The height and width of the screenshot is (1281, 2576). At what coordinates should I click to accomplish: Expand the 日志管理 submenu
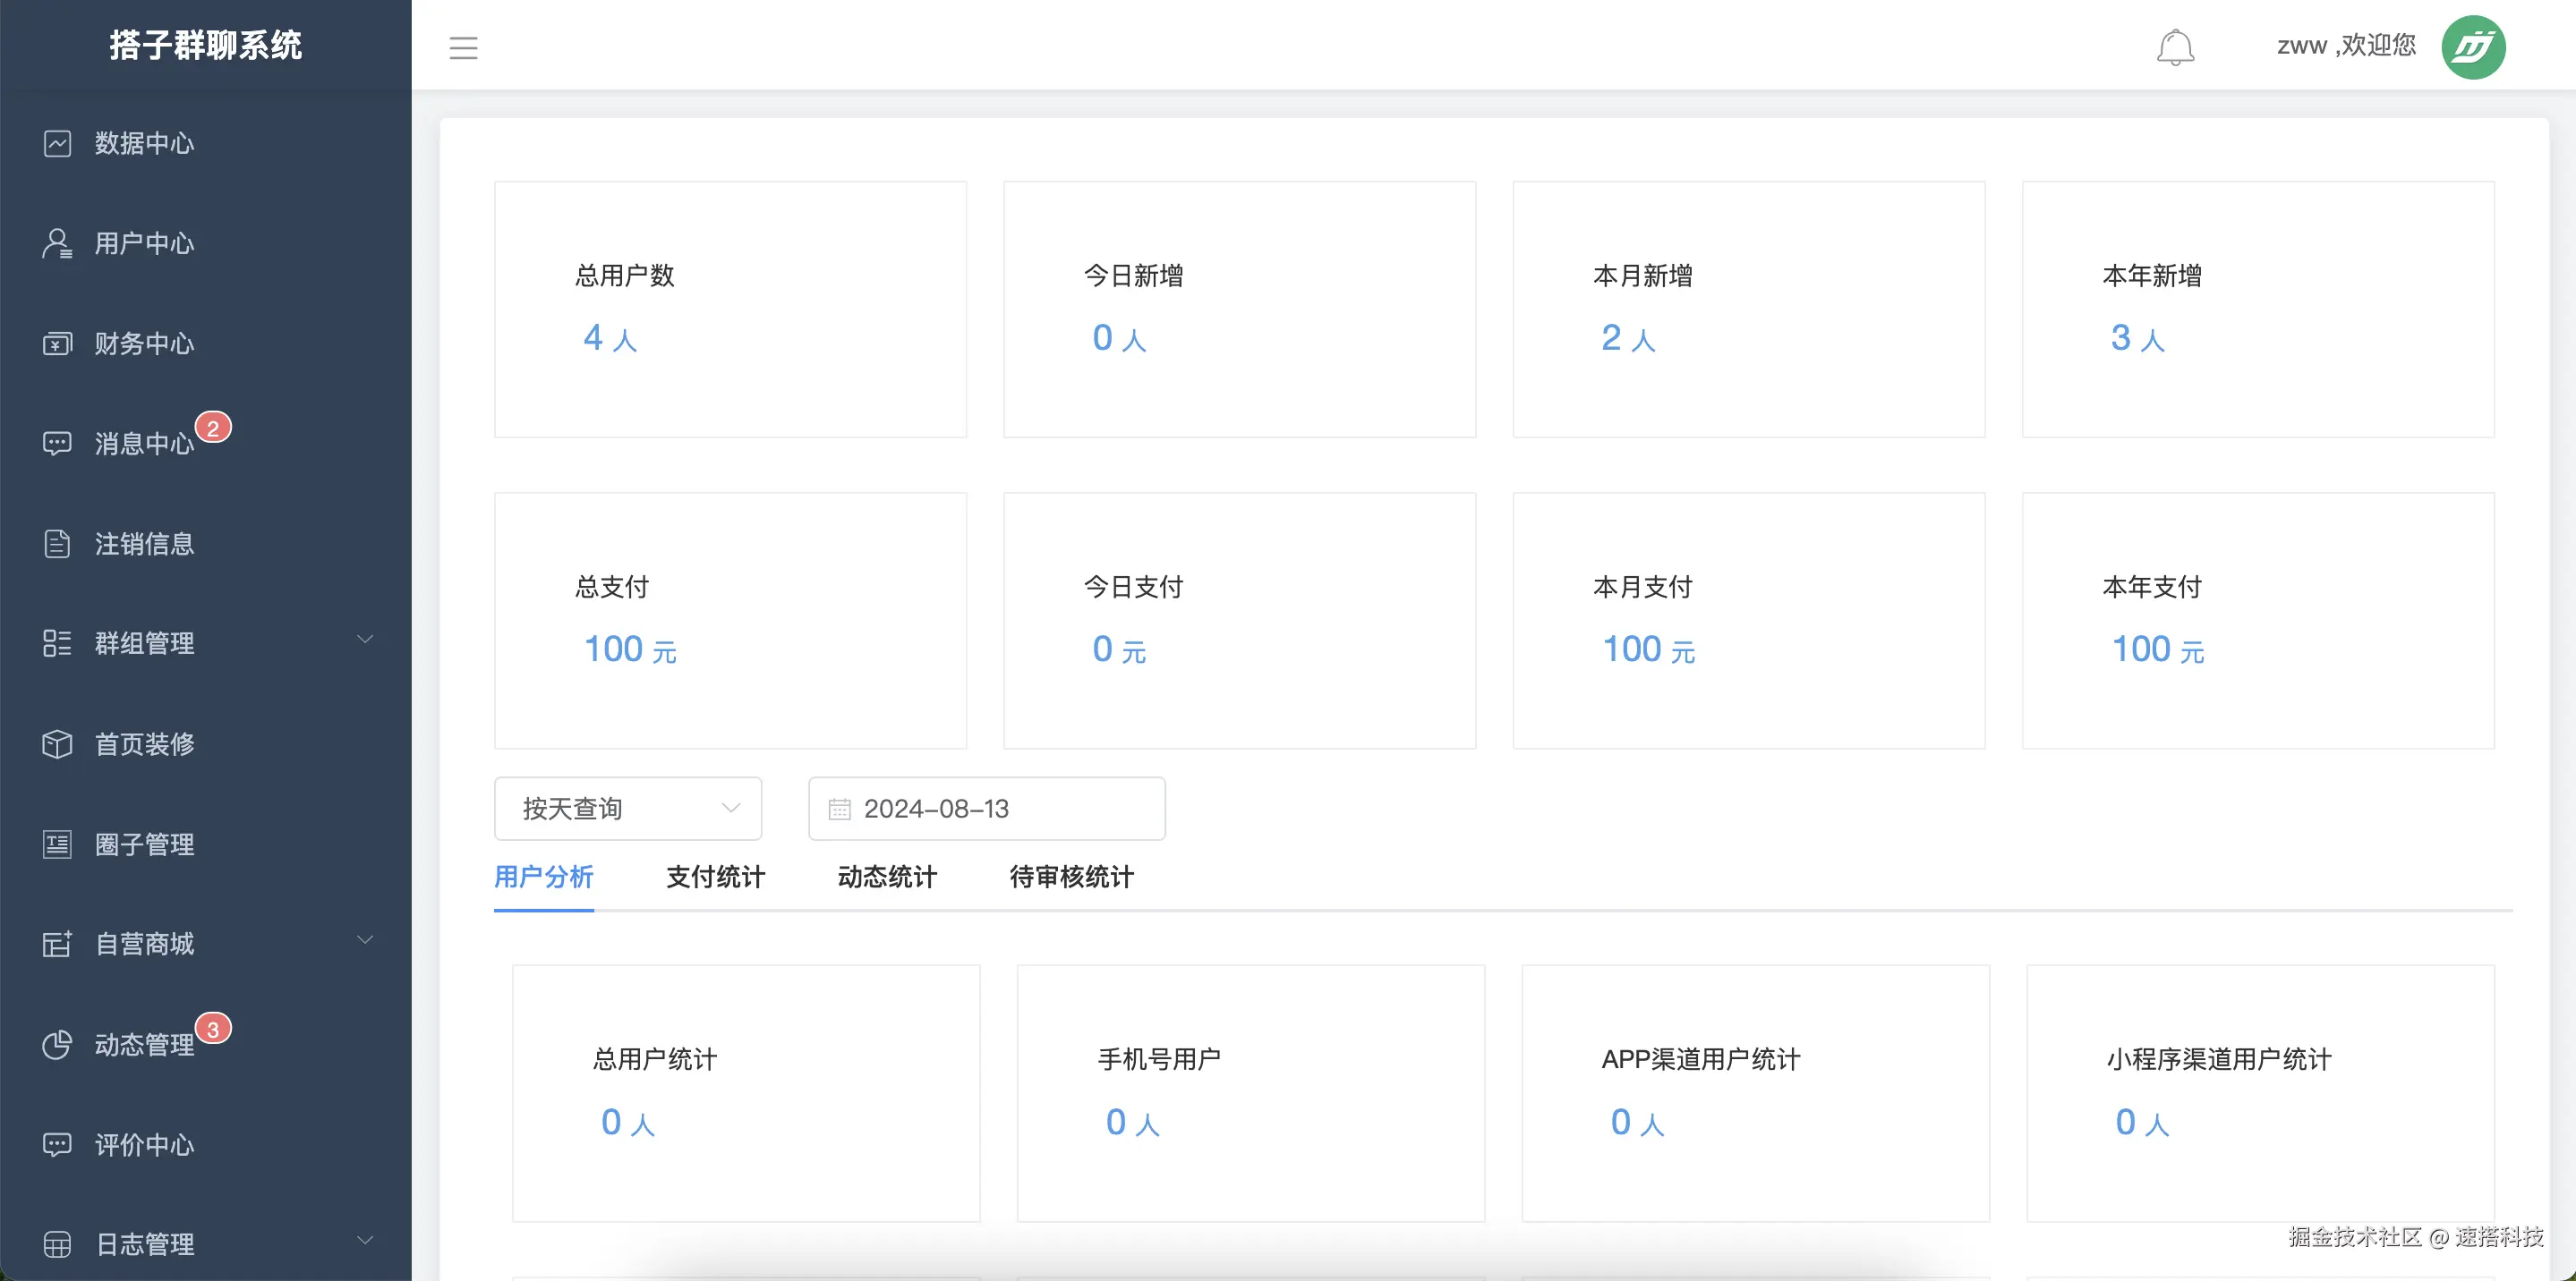click(365, 1240)
